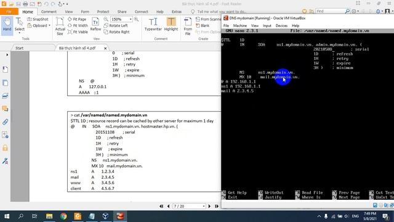
Task: Rotate Left the page view
Action: click(116, 25)
